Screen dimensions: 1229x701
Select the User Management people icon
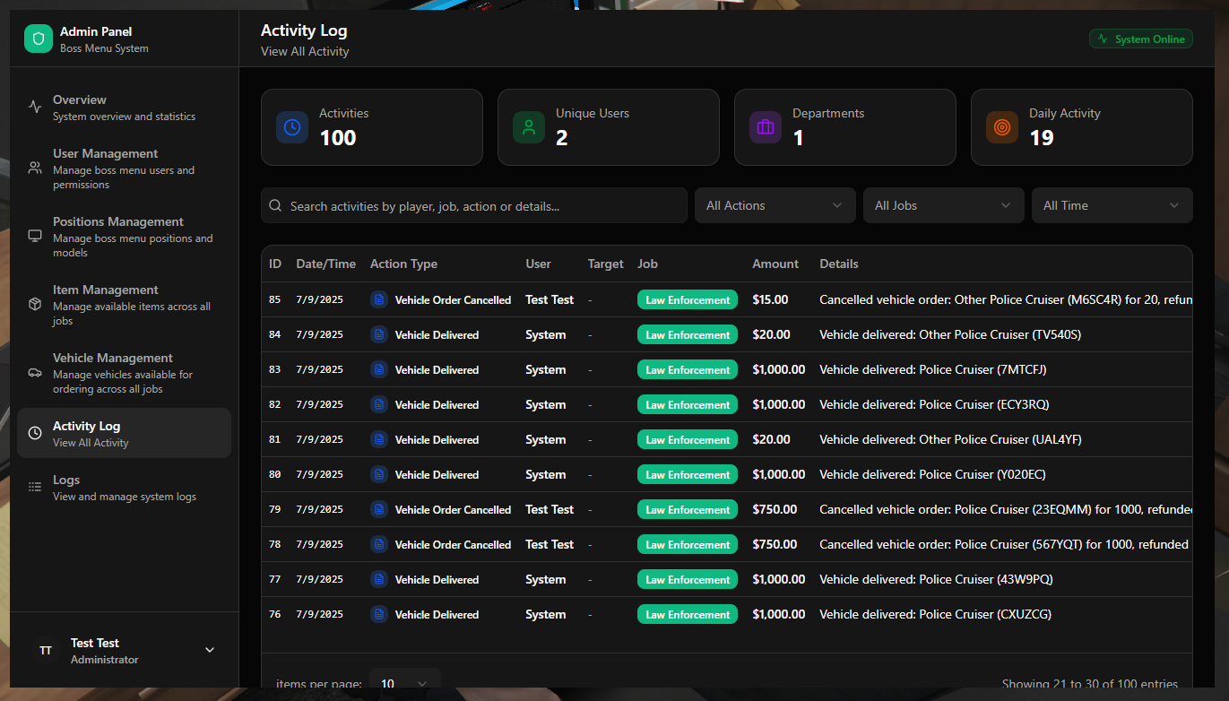pos(34,167)
